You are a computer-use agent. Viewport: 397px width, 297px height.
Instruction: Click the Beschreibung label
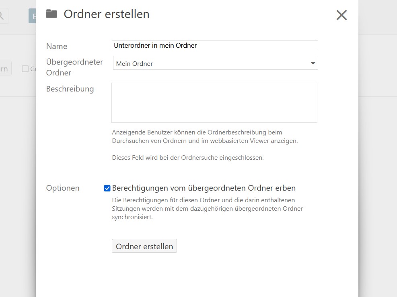[70, 89]
